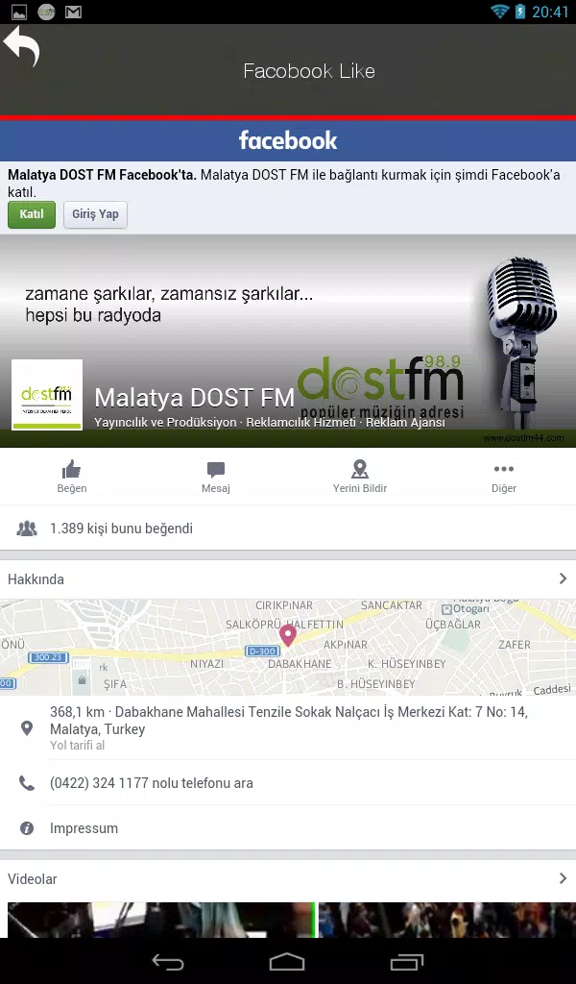Tap the Impressum info icon
Screen dimensions: 576x984
26,828
